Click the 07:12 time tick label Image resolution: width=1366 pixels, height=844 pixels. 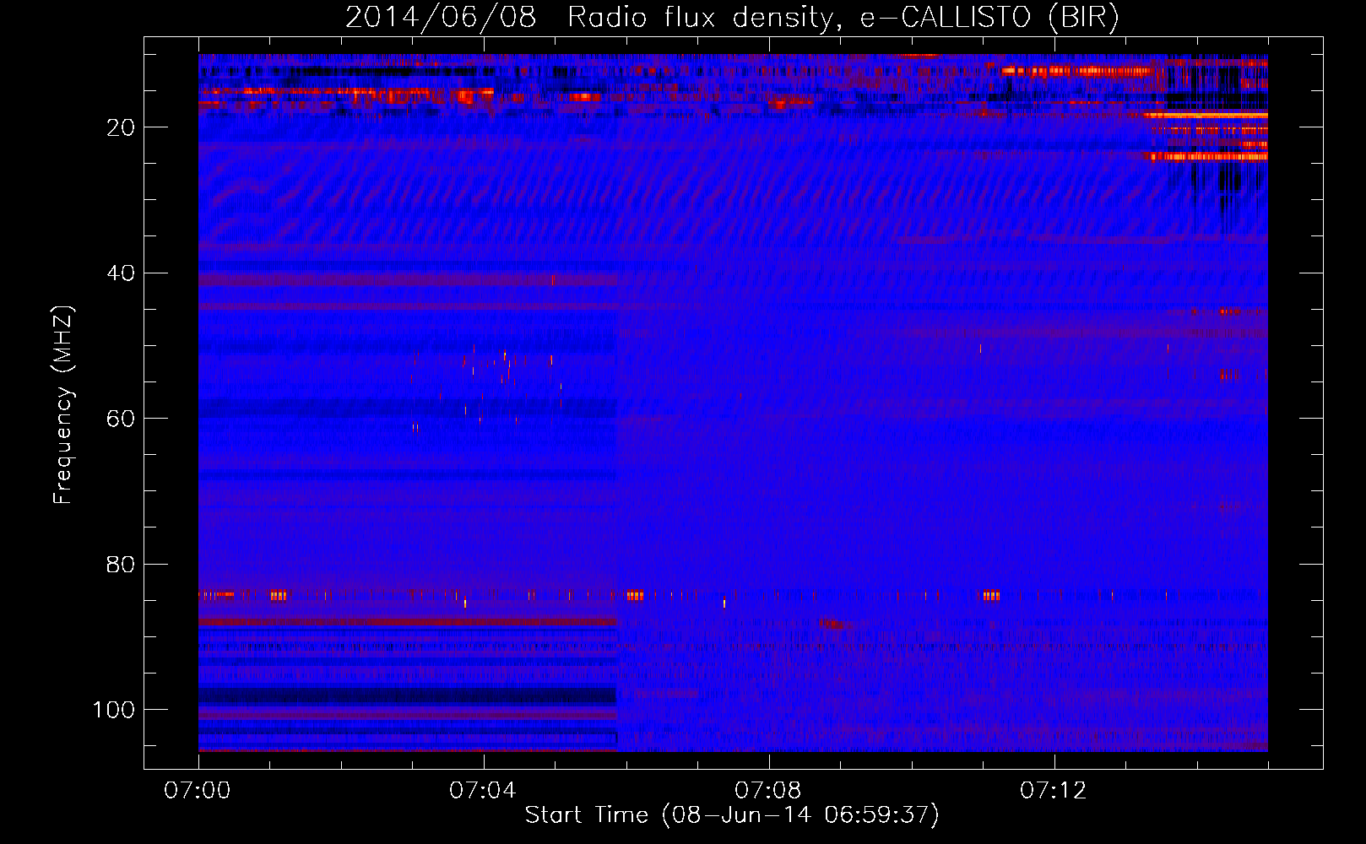1054,791
